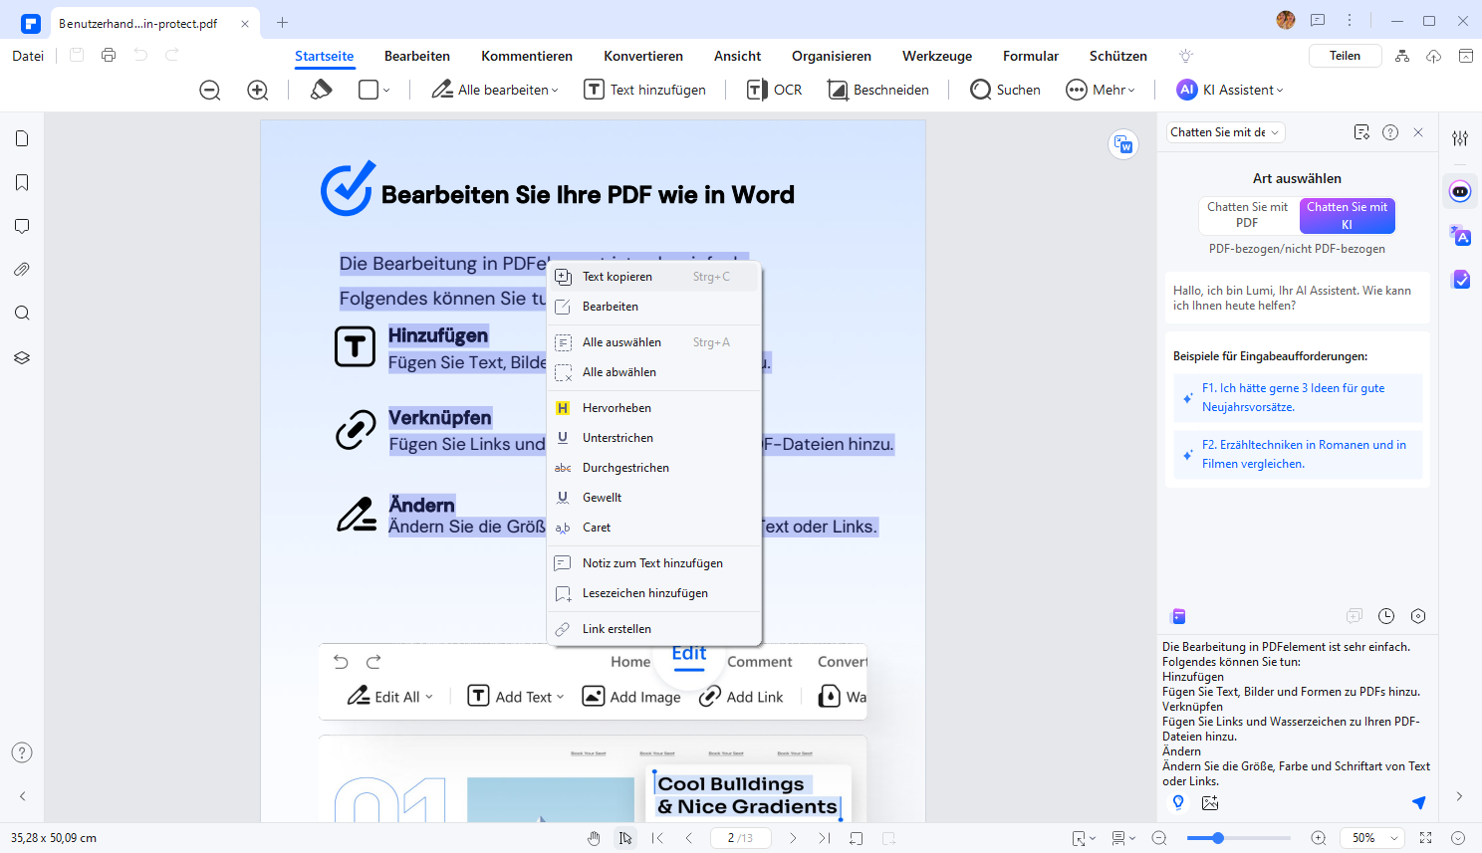Click the zoom slider handle in status bar
This screenshot has width=1482, height=853.
coord(1217,838)
